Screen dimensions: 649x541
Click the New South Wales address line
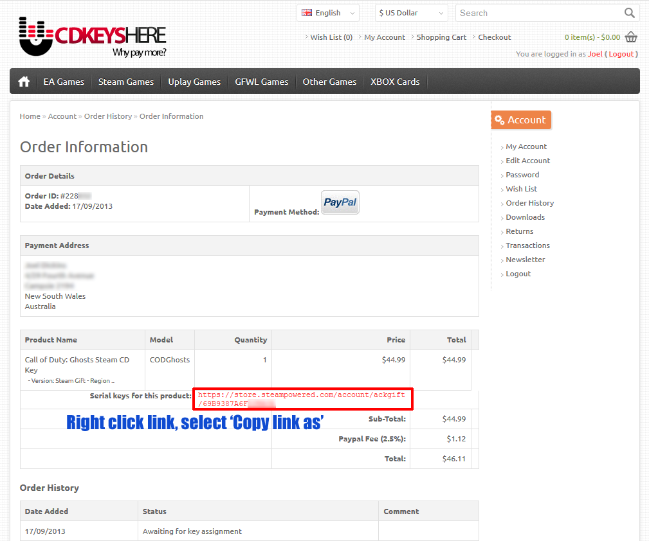[55, 296]
